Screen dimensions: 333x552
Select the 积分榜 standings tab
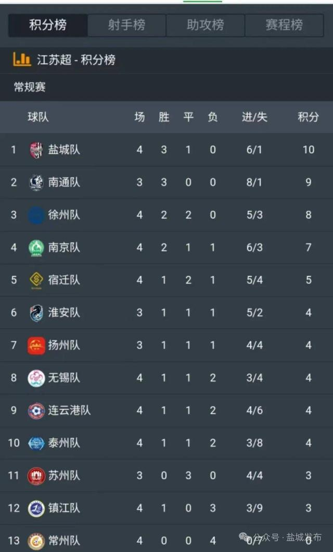pos(48,25)
